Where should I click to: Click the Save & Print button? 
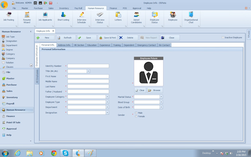pos(108,38)
